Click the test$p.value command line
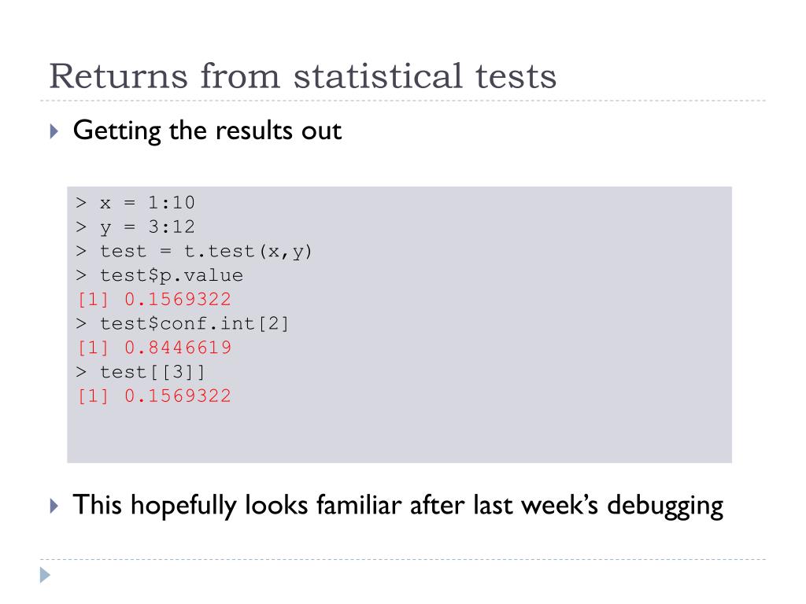The image size is (806, 604). click(x=160, y=276)
